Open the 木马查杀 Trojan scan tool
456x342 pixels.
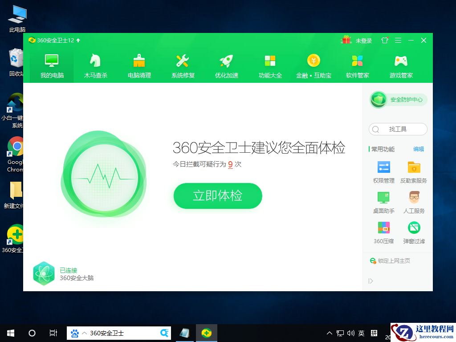coord(95,65)
